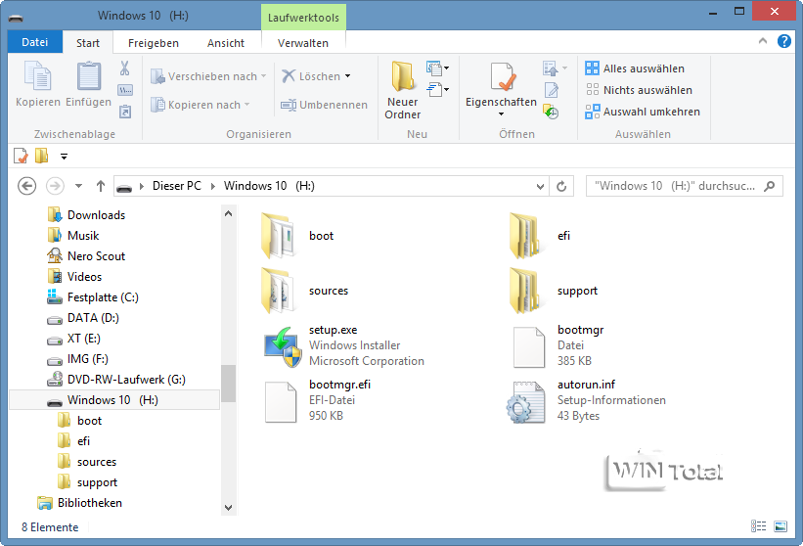Open the recent locations dropdown arrow
This screenshot has height=546, width=803.
tap(78, 186)
